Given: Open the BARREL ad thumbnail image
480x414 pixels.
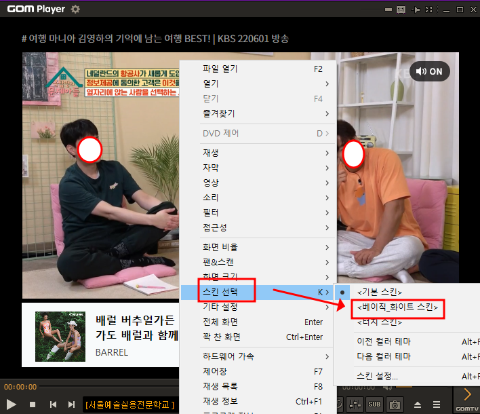Looking at the screenshot, I should 60,337.
